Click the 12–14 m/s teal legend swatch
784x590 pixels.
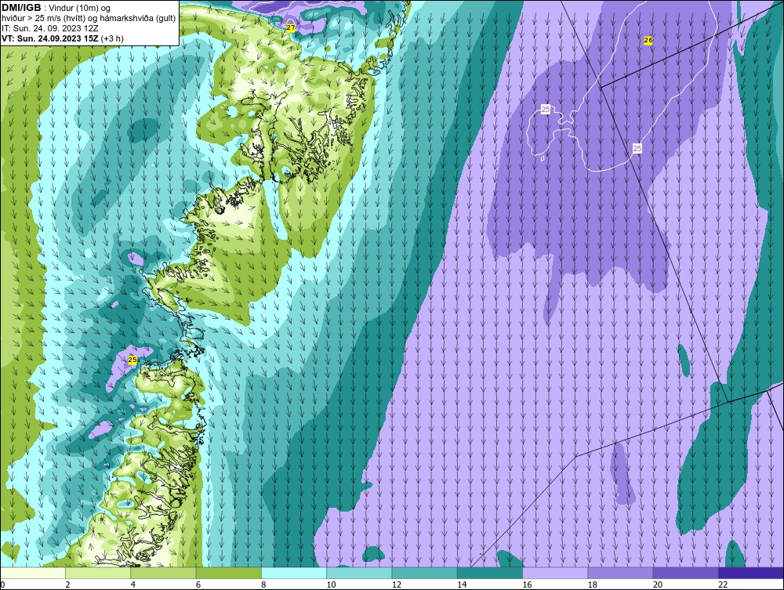point(424,573)
